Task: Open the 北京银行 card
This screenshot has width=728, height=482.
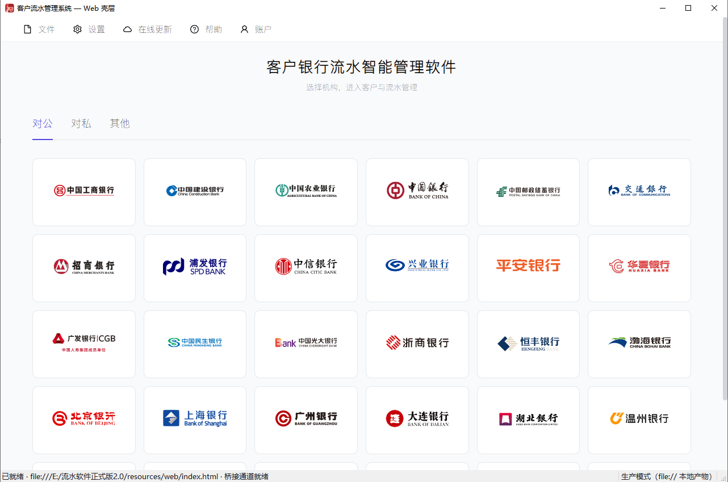Action: tap(84, 420)
